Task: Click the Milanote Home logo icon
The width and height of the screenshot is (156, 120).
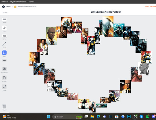Action: [3, 7]
